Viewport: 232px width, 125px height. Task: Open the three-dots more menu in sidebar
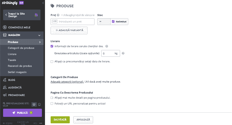pos(41,123)
